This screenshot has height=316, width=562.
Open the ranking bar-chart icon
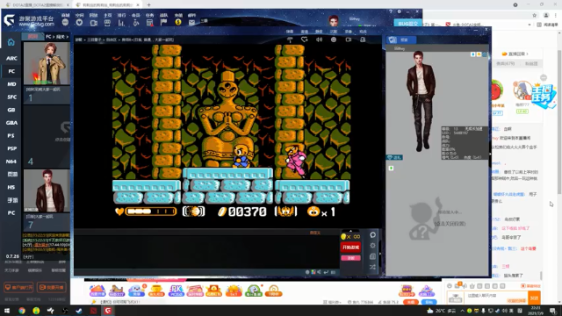(x=121, y=23)
